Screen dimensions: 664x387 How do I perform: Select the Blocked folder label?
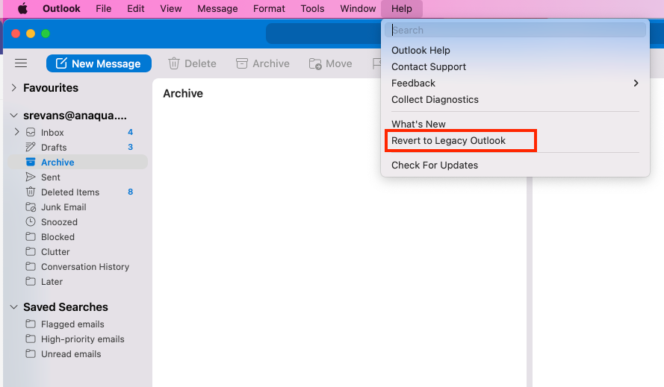(x=58, y=237)
